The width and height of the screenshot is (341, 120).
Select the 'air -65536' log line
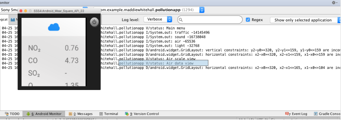point(170,41)
